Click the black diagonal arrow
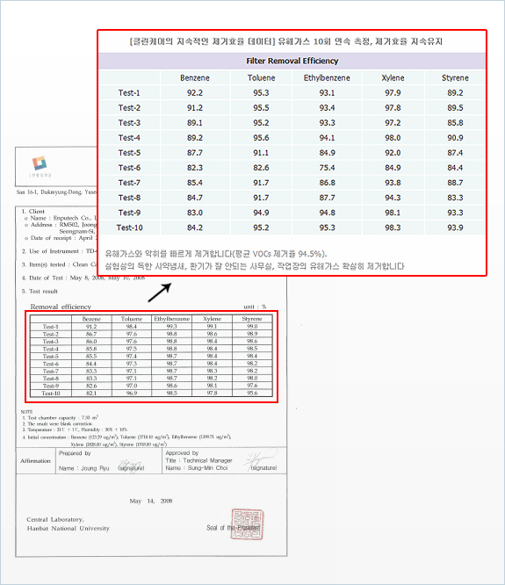 tap(160, 292)
